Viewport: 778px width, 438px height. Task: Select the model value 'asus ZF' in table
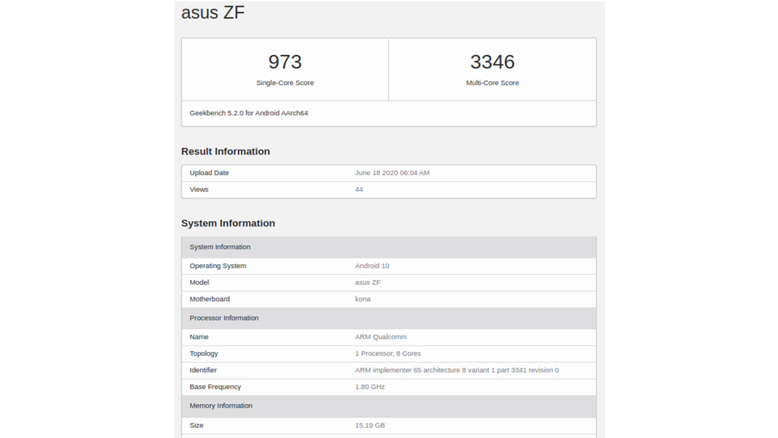tap(368, 282)
